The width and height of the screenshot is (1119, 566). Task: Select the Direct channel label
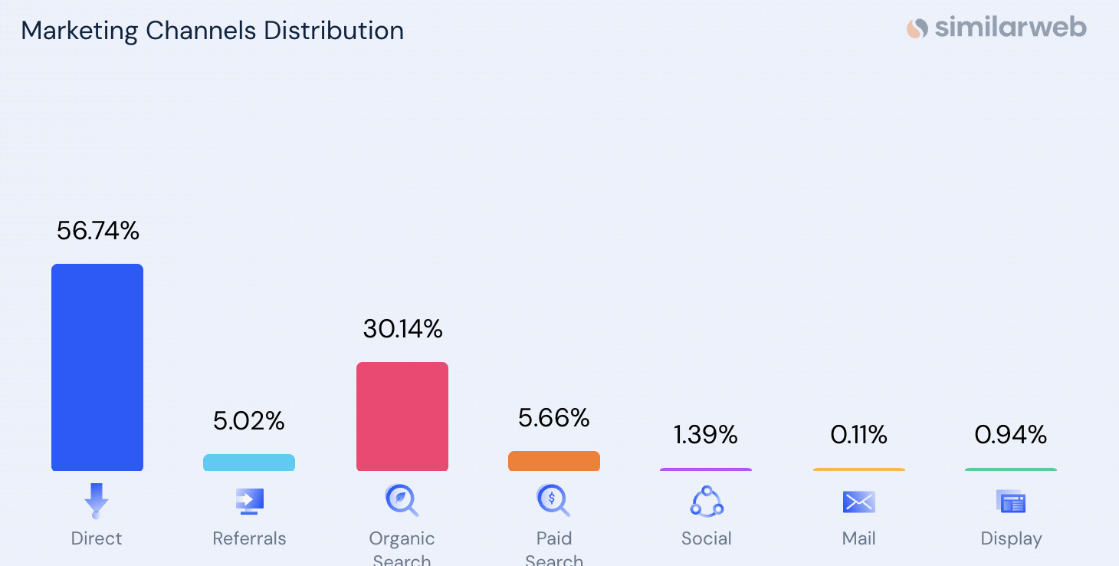pyautogui.click(x=97, y=538)
